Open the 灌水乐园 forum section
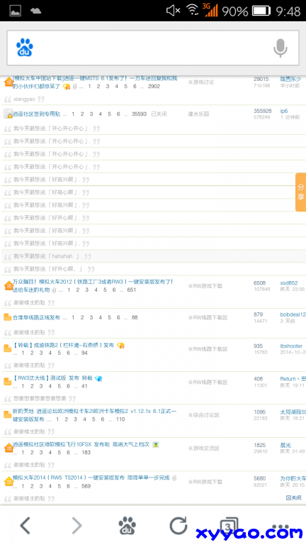This screenshot has height=545, width=306. point(198,114)
